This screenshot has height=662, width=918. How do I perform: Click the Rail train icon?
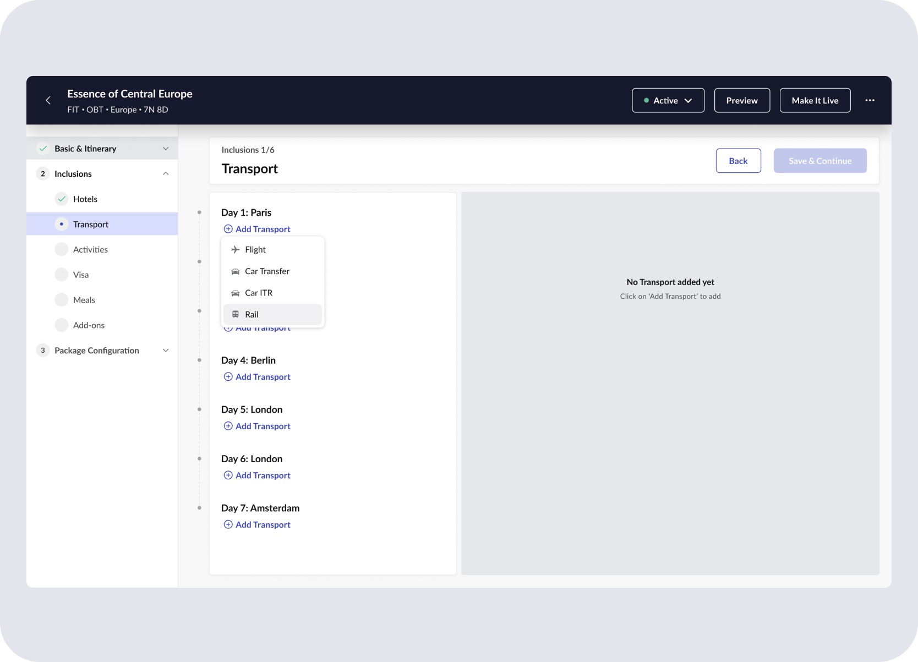(236, 314)
